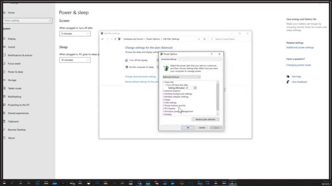Click Search Control Panel field
This screenshot has width=332, height=186.
pyautogui.click(x=230, y=39)
